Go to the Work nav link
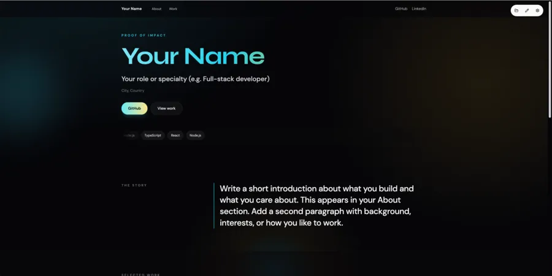This screenshot has height=276, width=552. click(173, 9)
